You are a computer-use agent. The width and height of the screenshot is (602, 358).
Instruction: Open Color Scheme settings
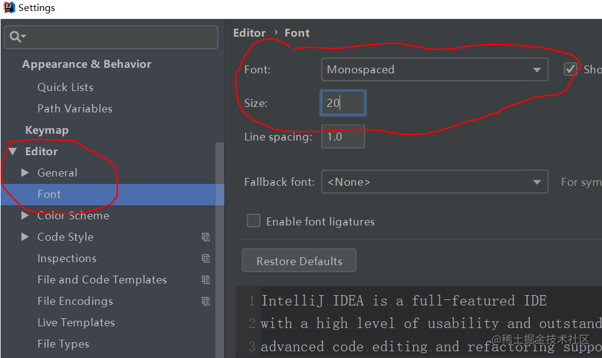click(x=73, y=216)
